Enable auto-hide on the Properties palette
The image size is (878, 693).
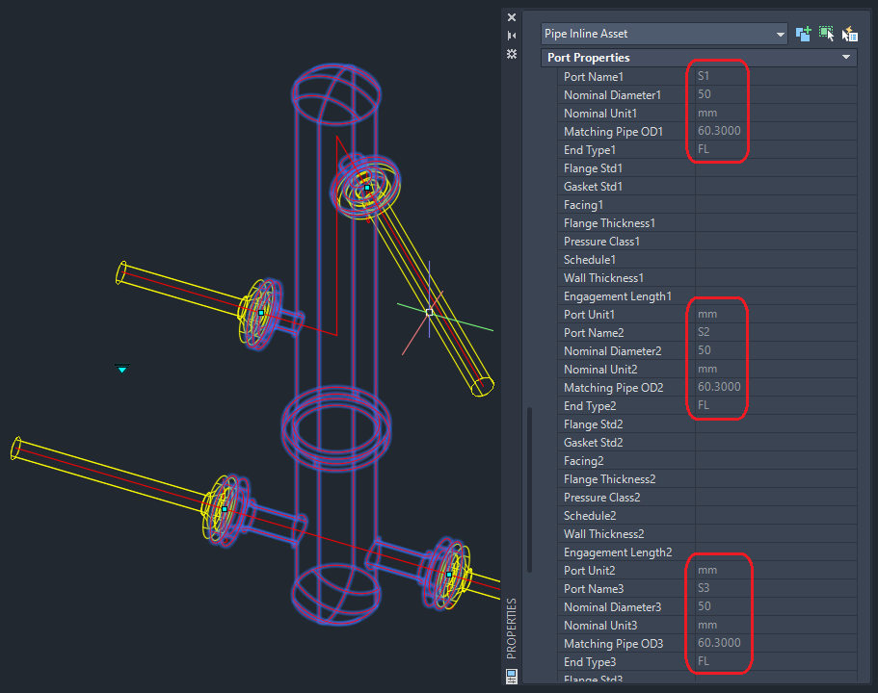pos(511,35)
